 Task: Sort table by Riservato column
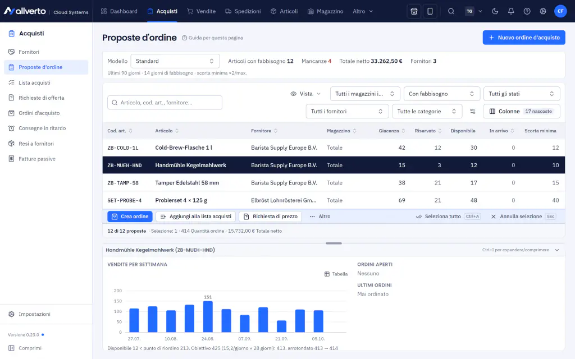click(x=428, y=131)
